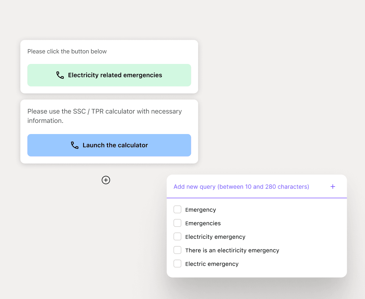365x299 pixels.
Task: Click the Electric emergency label text
Action: [212, 264]
